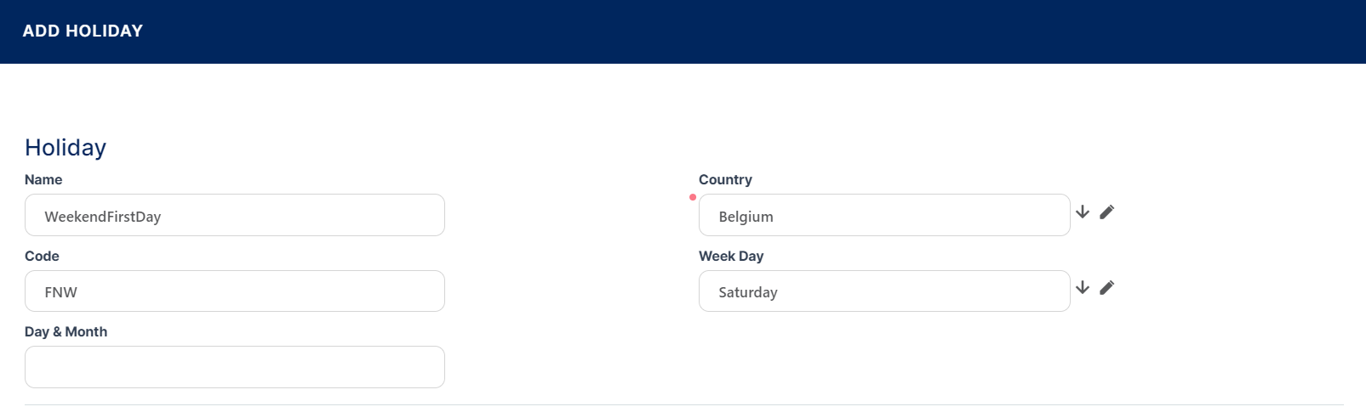Image resolution: width=1366 pixels, height=418 pixels.
Task: Open the Country combo box showing Belgium
Action: click(x=883, y=216)
